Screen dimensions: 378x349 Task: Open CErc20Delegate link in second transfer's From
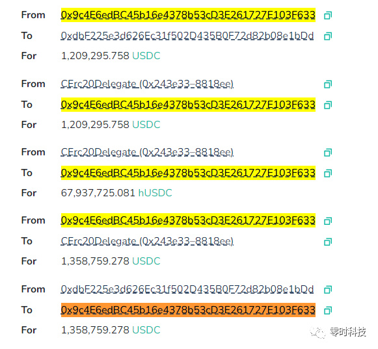coord(147,84)
